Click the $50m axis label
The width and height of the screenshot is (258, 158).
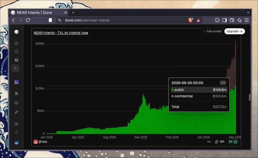[x=41, y=111]
